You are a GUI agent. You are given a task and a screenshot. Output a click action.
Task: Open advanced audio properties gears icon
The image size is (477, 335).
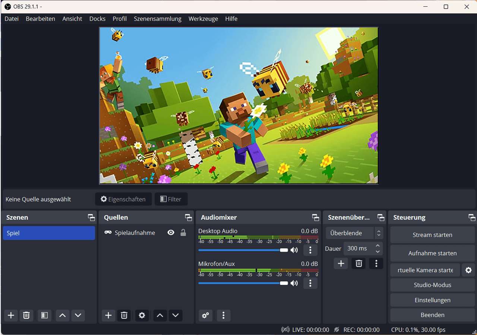coord(205,315)
